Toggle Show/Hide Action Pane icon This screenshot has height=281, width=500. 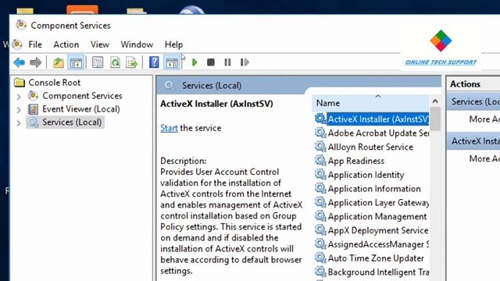pyautogui.click(x=172, y=62)
